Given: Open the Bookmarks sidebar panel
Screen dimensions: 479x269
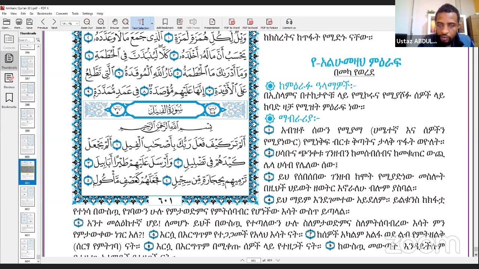Looking at the screenshot, I should point(9,101).
